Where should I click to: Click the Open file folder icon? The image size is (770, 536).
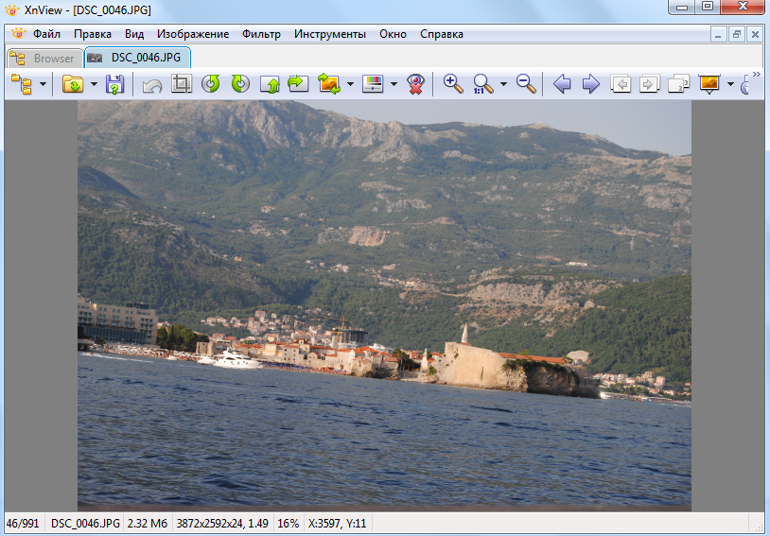pyautogui.click(x=73, y=84)
